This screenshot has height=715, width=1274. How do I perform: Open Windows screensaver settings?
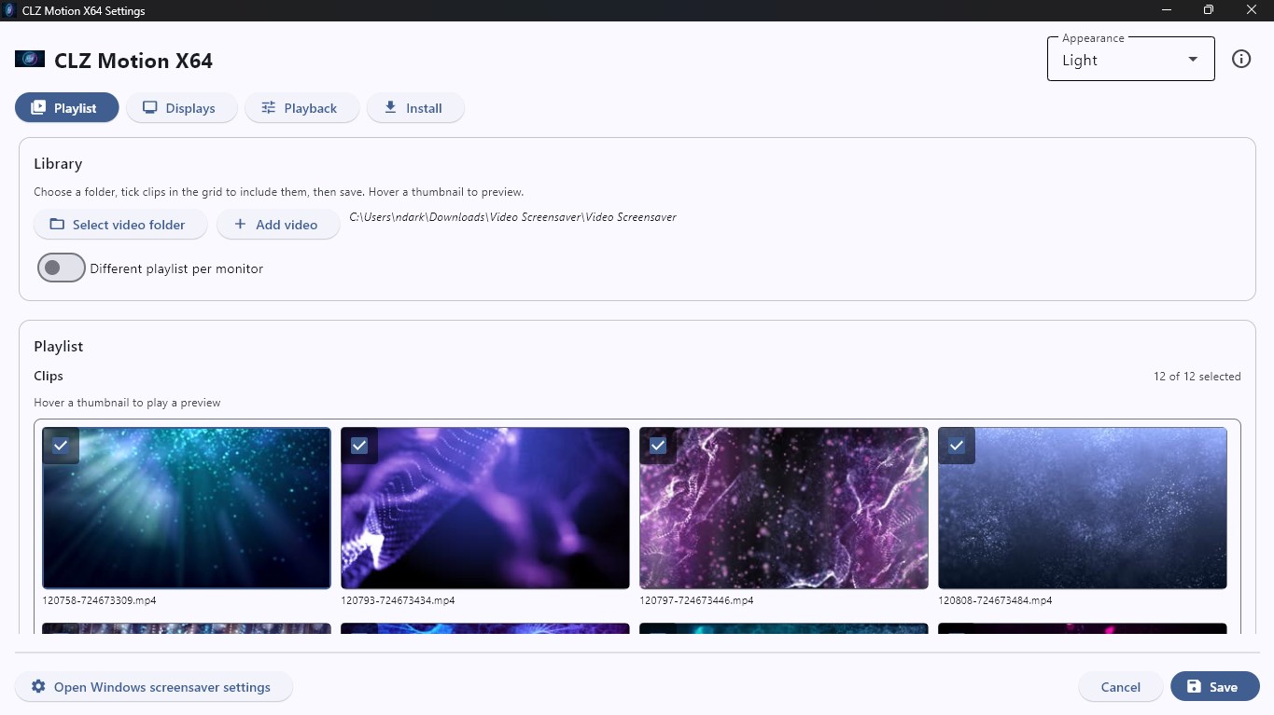154,687
